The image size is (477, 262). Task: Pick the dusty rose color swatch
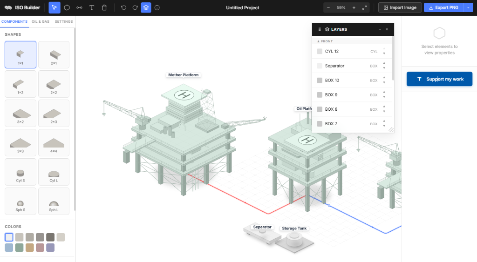tap(40, 248)
